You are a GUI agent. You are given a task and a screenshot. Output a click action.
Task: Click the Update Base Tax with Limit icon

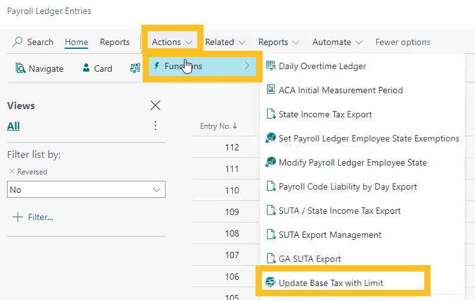[x=271, y=282]
